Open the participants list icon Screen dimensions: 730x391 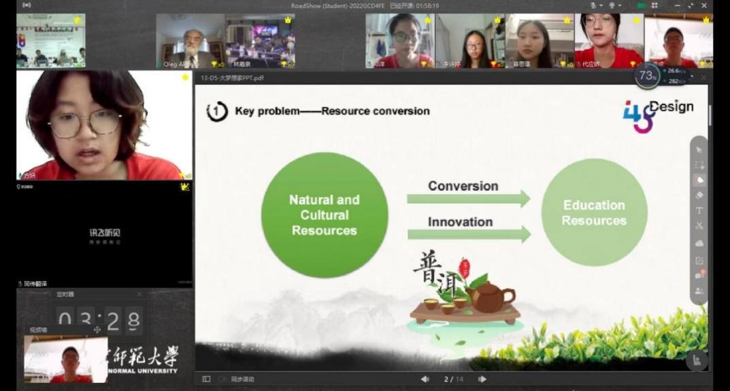699,291
